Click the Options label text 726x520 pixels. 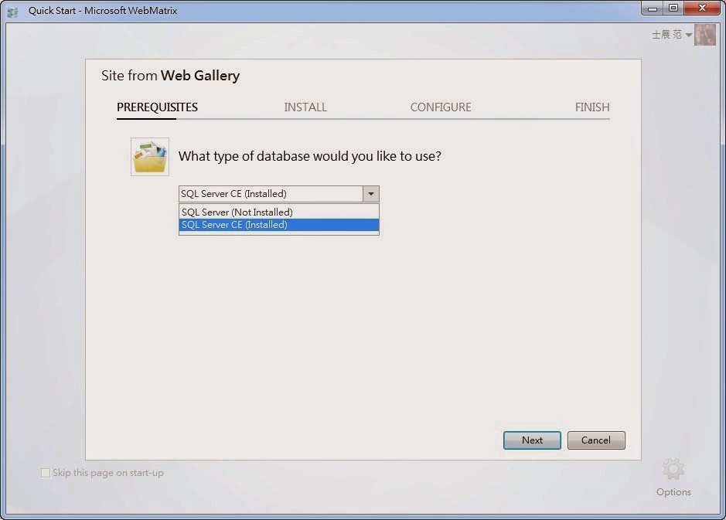pos(673,491)
